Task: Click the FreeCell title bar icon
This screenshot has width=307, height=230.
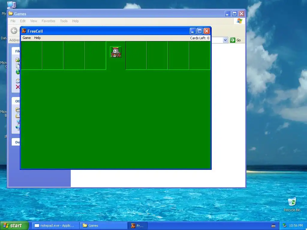Action: click(x=24, y=31)
